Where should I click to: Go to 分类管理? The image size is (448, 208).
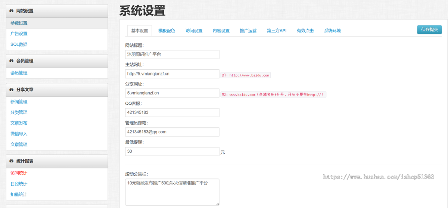pos(19,112)
